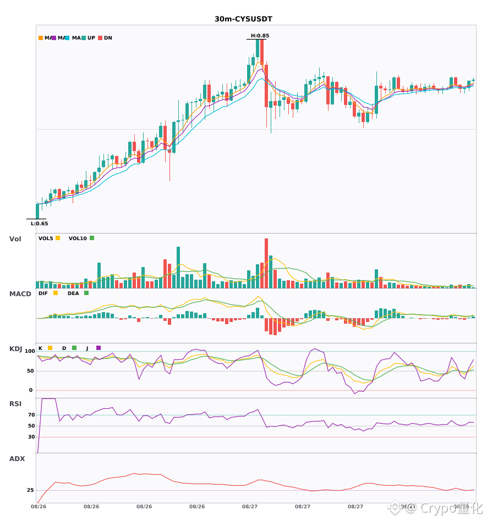Click the KDJ panel label
Image resolution: width=487 pixels, height=522 pixels.
(15, 348)
